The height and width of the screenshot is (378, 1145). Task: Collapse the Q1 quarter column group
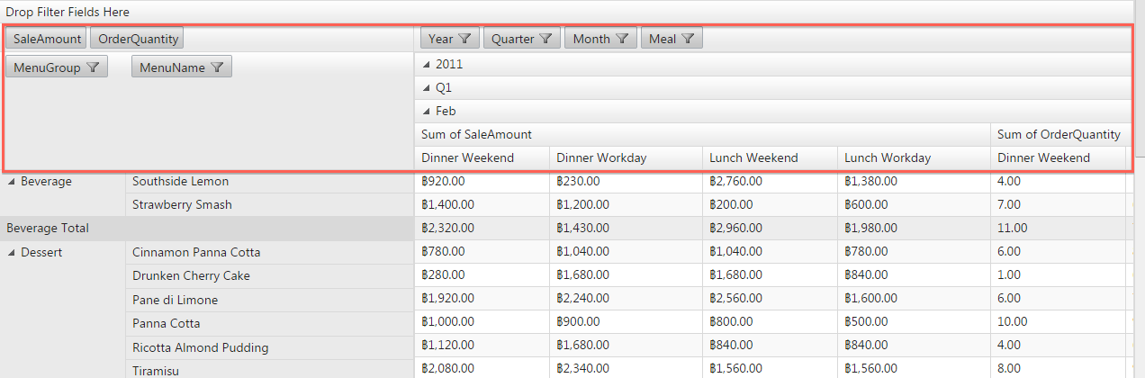coord(427,88)
